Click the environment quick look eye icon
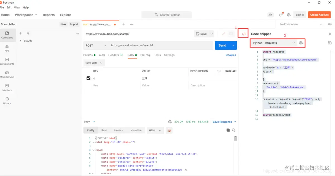This screenshot has height=176, width=335. (330, 24)
